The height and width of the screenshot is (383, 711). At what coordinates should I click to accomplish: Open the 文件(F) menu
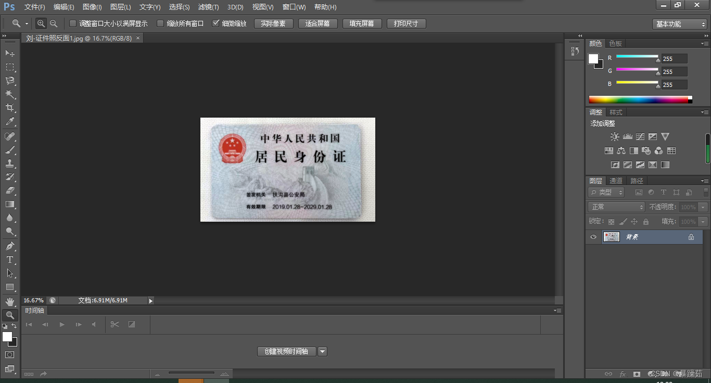coord(35,7)
